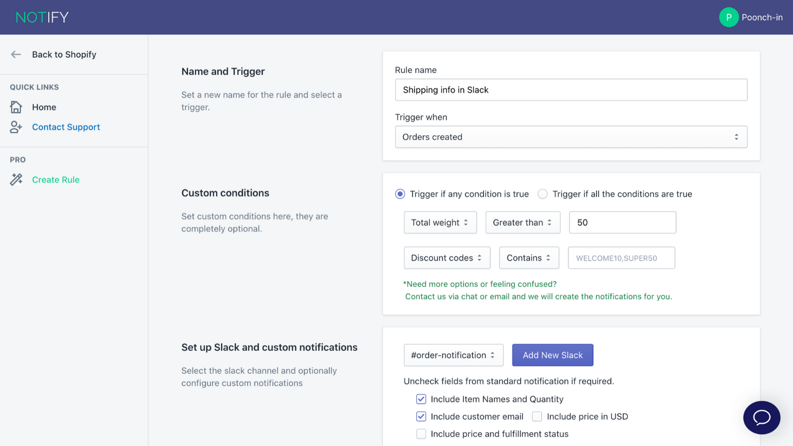Open the #order-notification channel selector
Viewport: 793px width, 446px height.
tap(453, 355)
